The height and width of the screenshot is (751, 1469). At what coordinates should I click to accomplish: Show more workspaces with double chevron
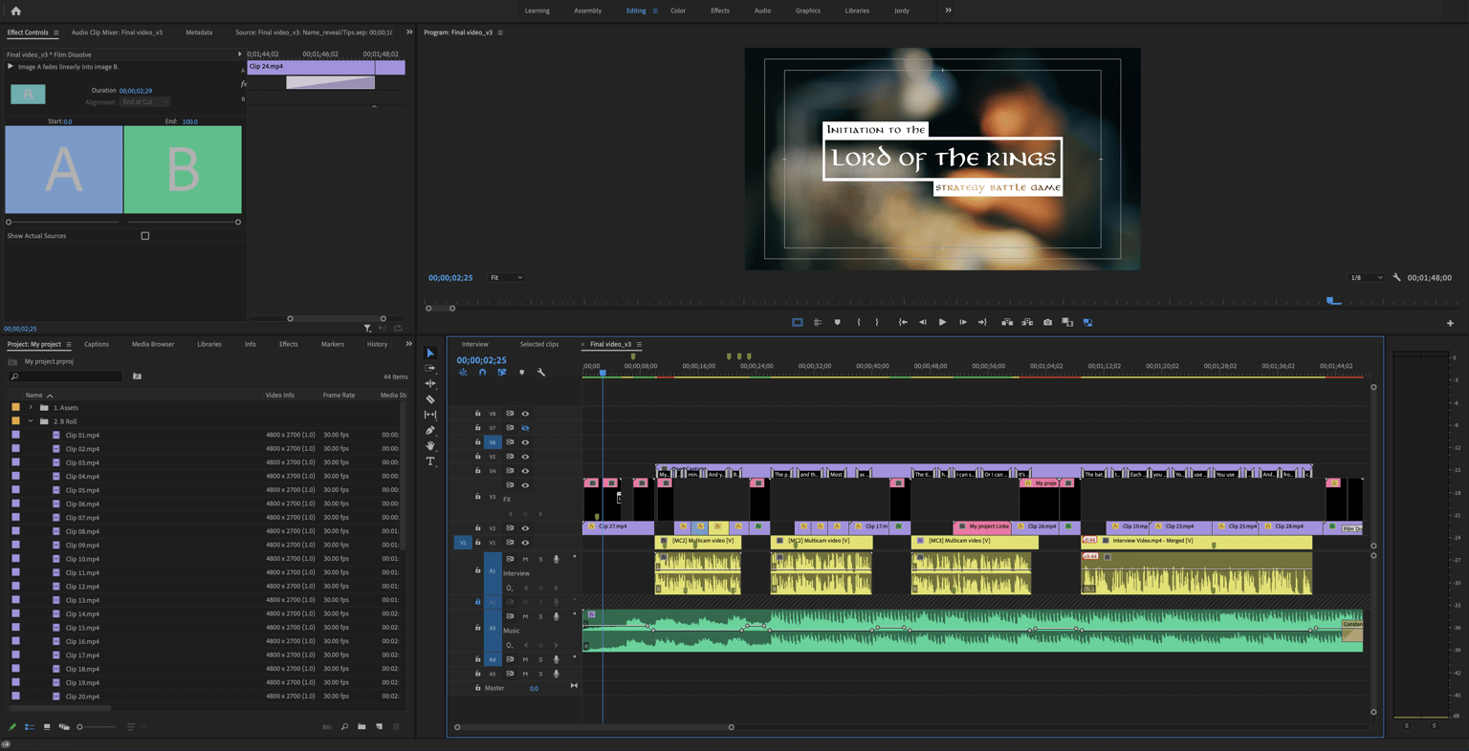pyautogui.click(x=948, y=11)
